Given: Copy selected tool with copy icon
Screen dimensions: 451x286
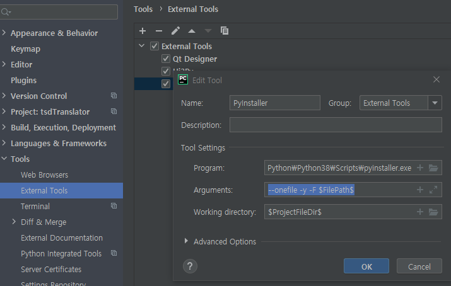Looking at the screenshot, I should click(225, 31).
